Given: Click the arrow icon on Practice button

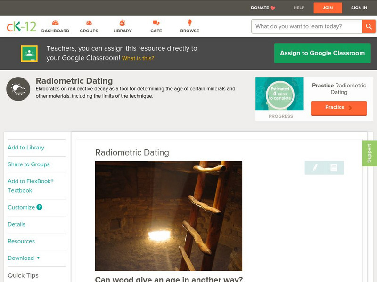Looking at the screenshot, I should tap(350, 108).
